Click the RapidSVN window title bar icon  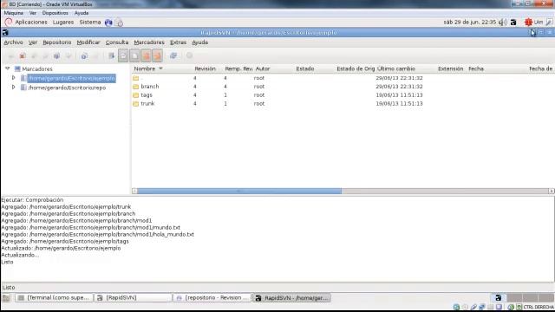click(x=5, y=33)
